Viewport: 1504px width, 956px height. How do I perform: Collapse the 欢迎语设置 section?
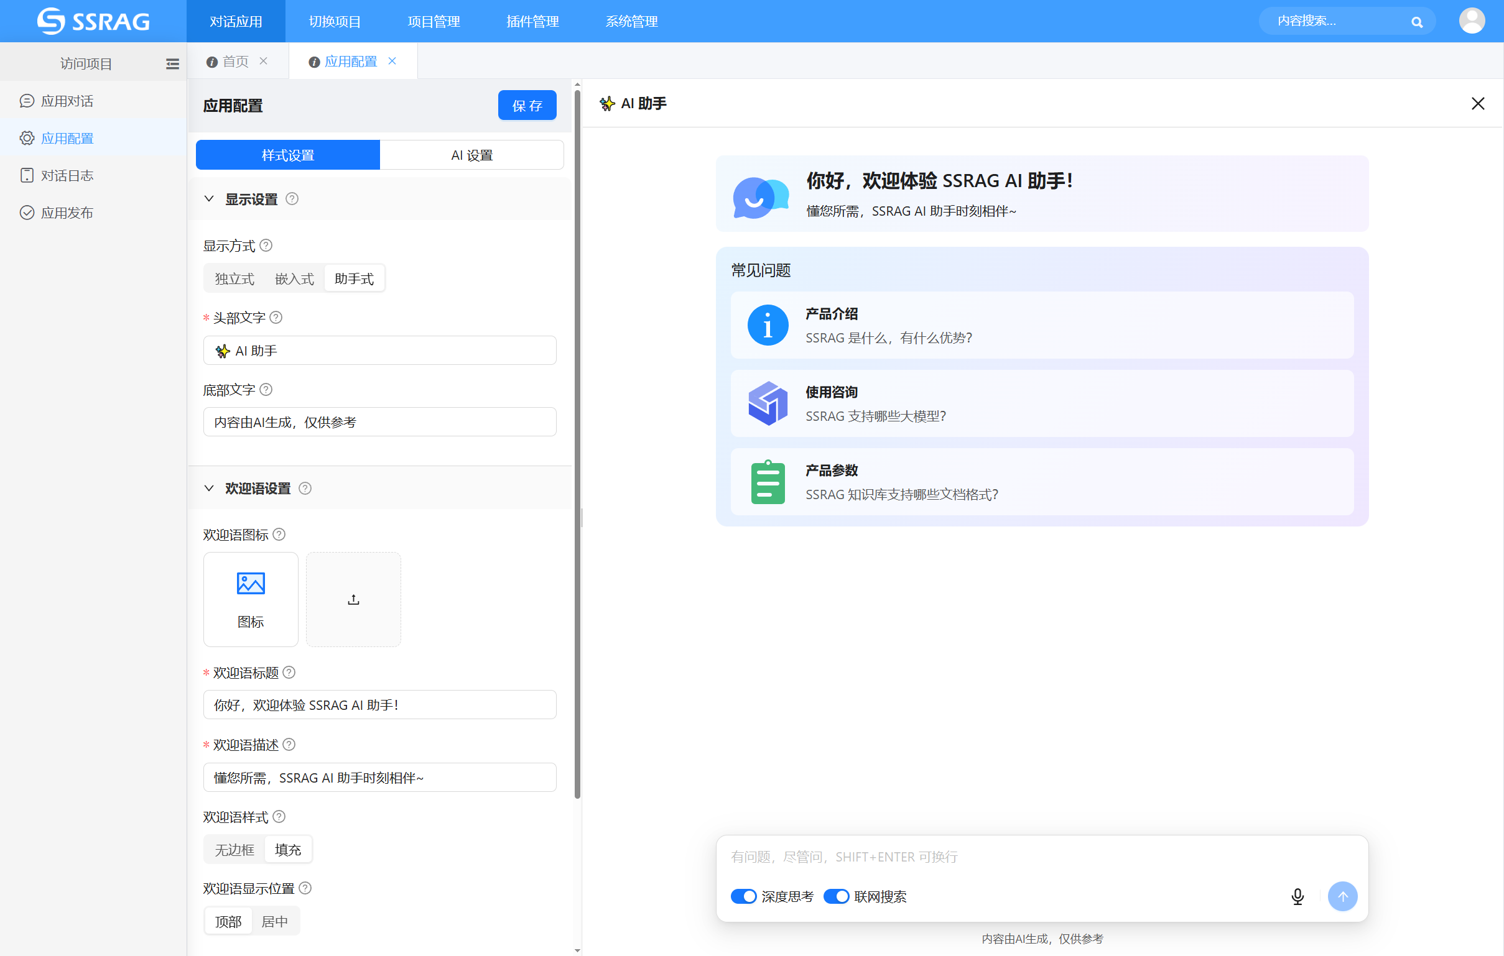click(x=209, y=489)
